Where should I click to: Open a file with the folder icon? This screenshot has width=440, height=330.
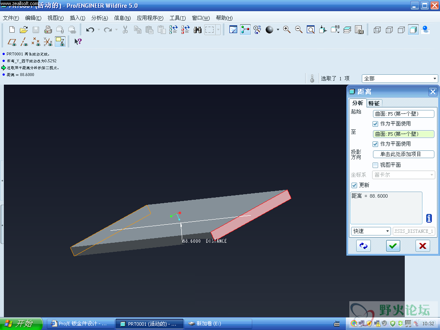(x=24, y=30)
